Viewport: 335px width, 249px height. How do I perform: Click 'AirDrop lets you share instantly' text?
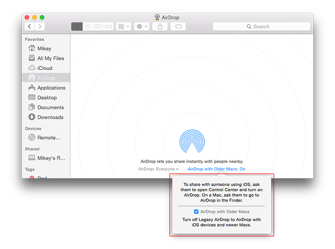pyautogui.click(x=192, y=161)
